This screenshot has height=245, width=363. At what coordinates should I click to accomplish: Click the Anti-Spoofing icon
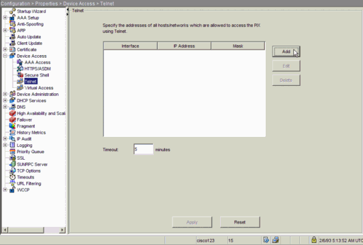click(13, 24)
